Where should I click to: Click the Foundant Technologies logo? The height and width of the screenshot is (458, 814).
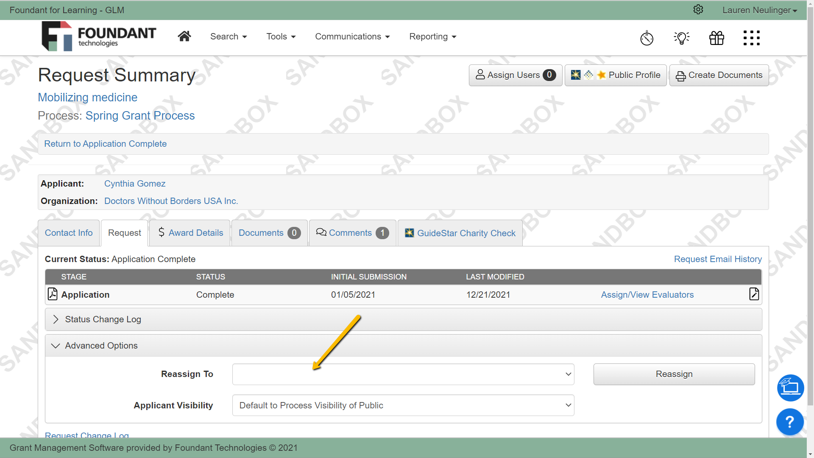pos(99,36)
